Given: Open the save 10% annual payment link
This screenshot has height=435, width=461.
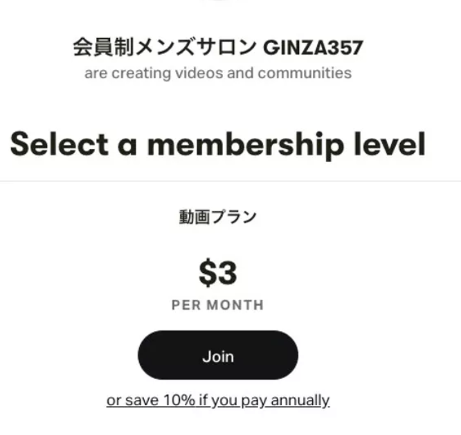Looking at the screenshot, I should pos(218,400).
